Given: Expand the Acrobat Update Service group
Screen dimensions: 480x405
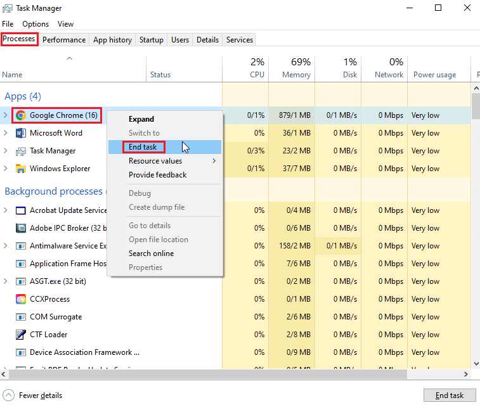Looking at the screenshot, I should click(x=6, y=210).
